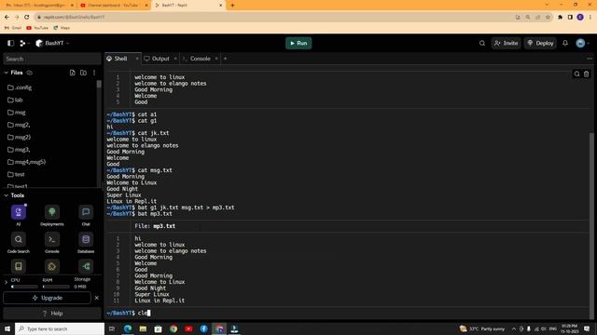Viewport: 597px width, 335px height.
Task: Open the BashYT project dropdown
Action: (53, 44)
